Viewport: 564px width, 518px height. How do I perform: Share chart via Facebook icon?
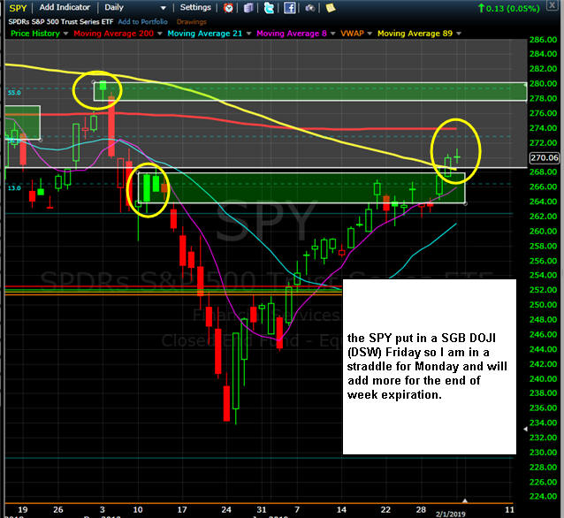click(x=290, y=8)
